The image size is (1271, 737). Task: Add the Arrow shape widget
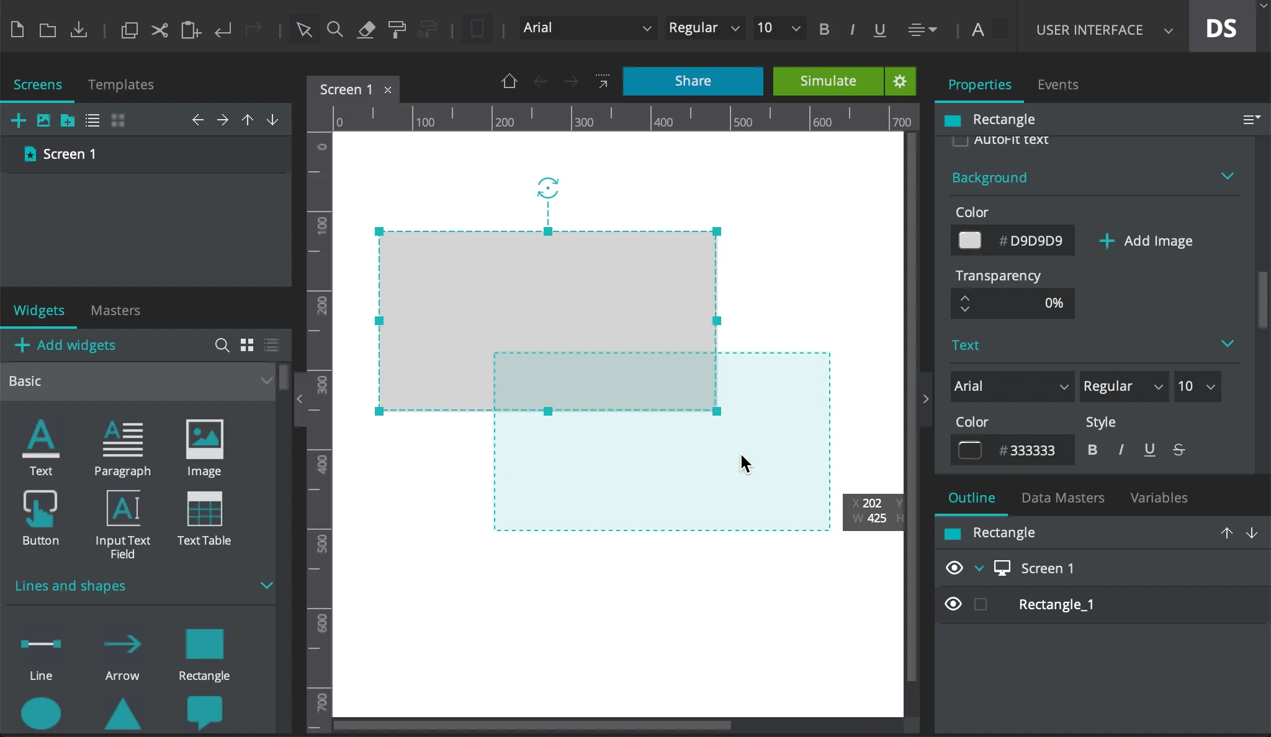pos(122,655)
